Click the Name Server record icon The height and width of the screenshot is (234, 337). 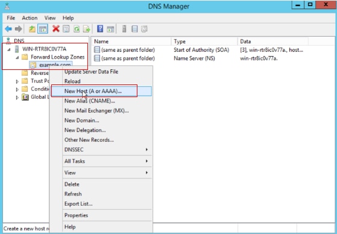[97, 58]
